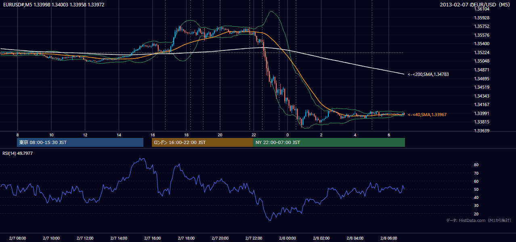
Task: Click hour label 22 under the price chart
Action: tap(254, 135)
